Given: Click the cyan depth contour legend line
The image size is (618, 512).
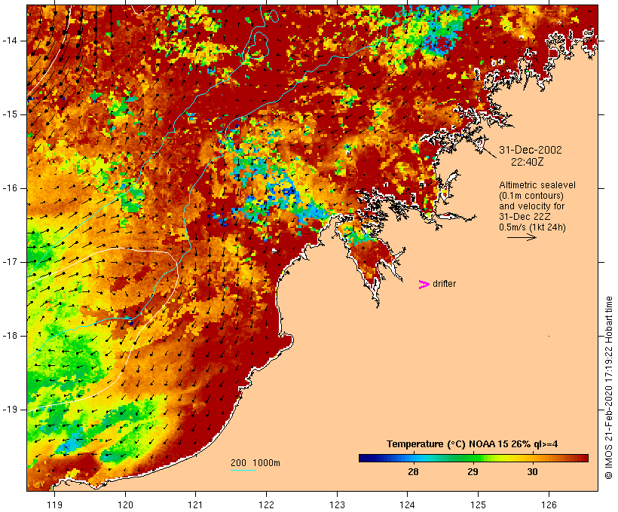Looking at the screenshot, I should click(243, 470).
